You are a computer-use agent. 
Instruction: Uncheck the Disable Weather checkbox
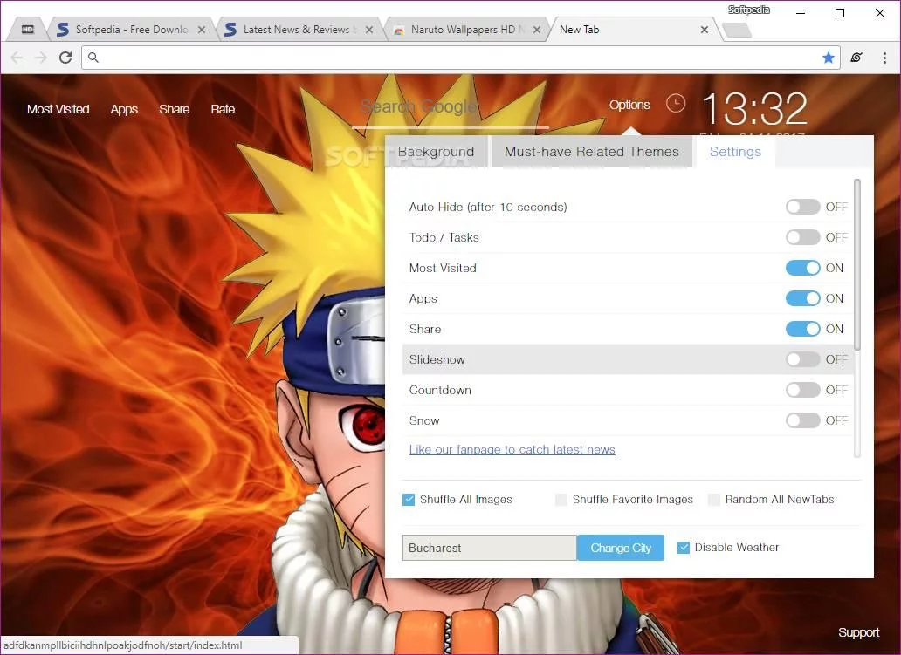[x=684, y=548]
